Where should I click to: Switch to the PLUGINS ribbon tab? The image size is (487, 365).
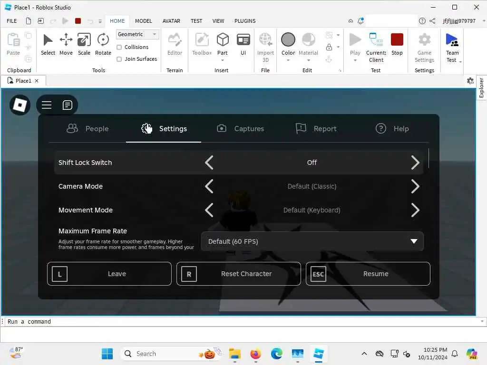pyautogui.click(x=245, y=21)
